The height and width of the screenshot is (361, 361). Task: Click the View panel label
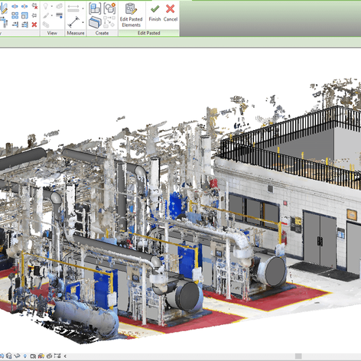point(52,33)
